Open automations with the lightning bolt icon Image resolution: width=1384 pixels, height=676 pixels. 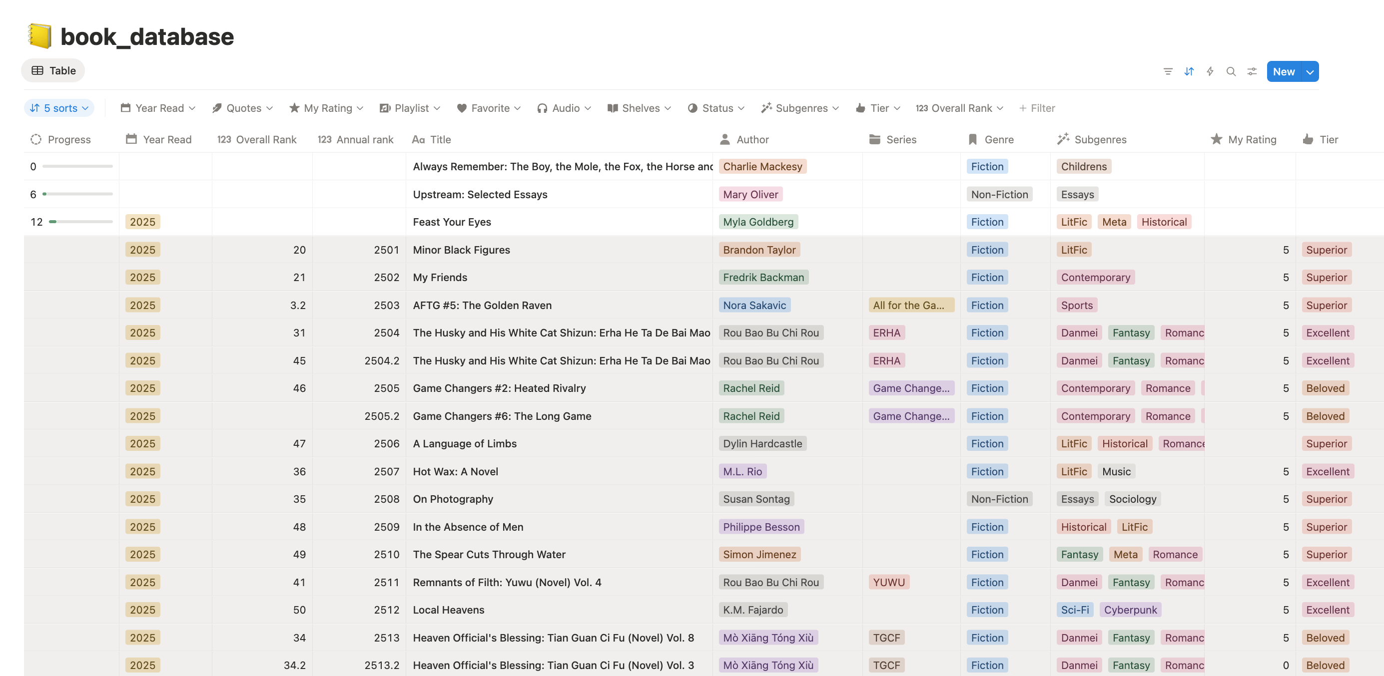coord(1210,71)
